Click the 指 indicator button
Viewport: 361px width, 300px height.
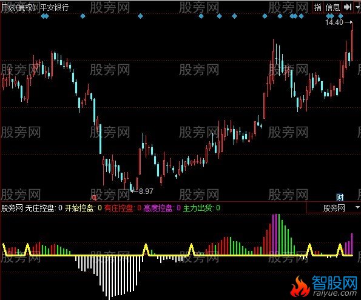(x=318, y=7)
